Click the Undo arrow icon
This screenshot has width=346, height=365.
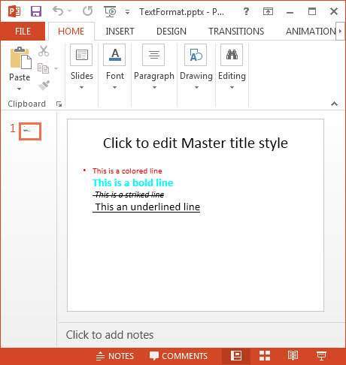(x=59, y=11)
